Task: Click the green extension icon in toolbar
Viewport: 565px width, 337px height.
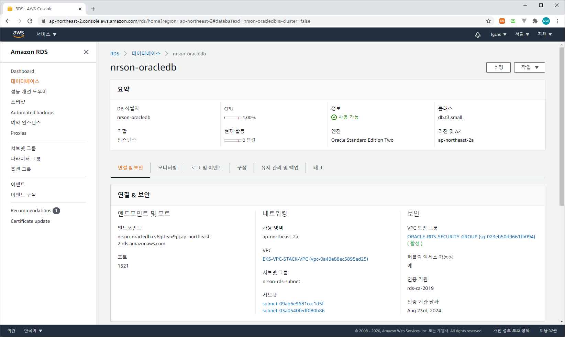Action: (x=513, y=21)
